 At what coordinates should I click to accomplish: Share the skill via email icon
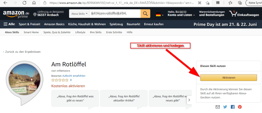click(x=218, y=107)
